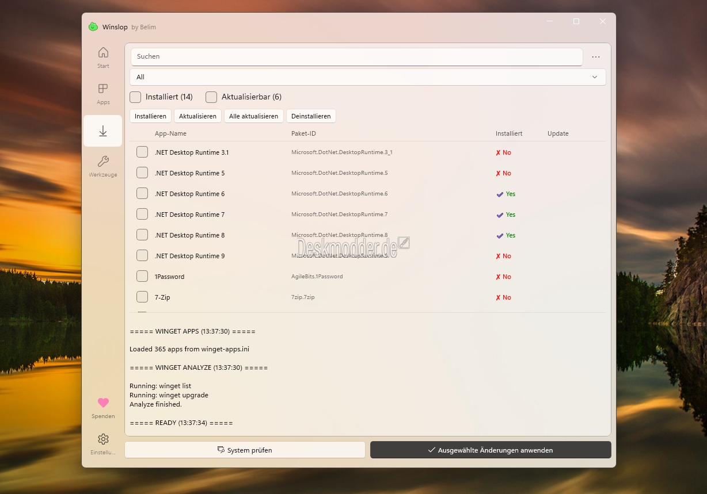Click the Winslop green app logo

pos(93,27)
